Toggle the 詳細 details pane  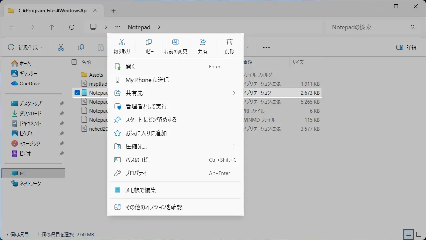point(406,47)
